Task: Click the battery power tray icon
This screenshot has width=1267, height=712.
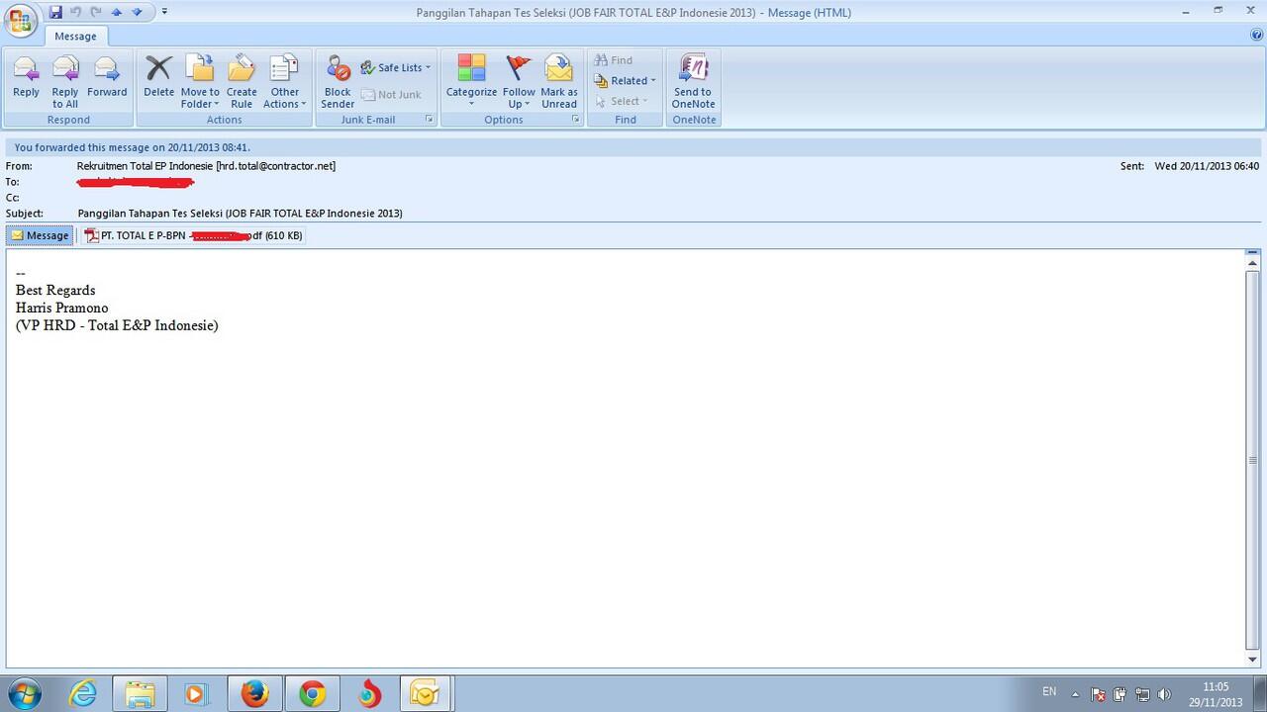Action: 1120,694
